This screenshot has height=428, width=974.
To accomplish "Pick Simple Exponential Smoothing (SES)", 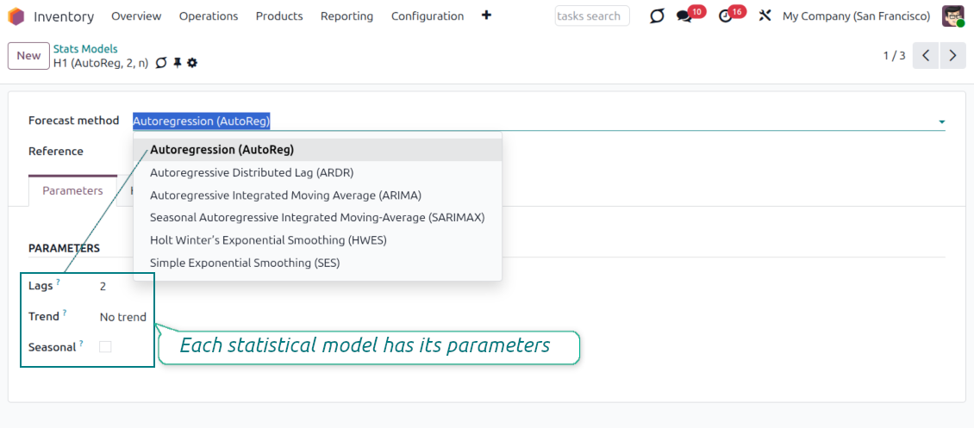I will [317, 263].
